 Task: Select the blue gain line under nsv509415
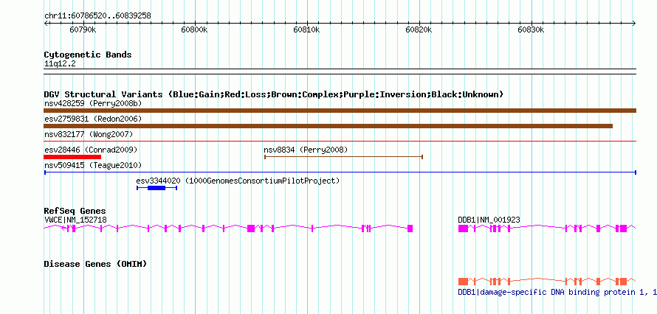(340, 172)
